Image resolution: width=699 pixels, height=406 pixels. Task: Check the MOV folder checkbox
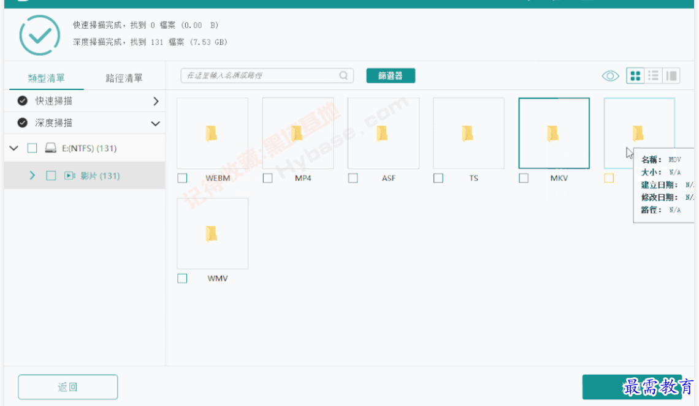click(x=609, y=178)
